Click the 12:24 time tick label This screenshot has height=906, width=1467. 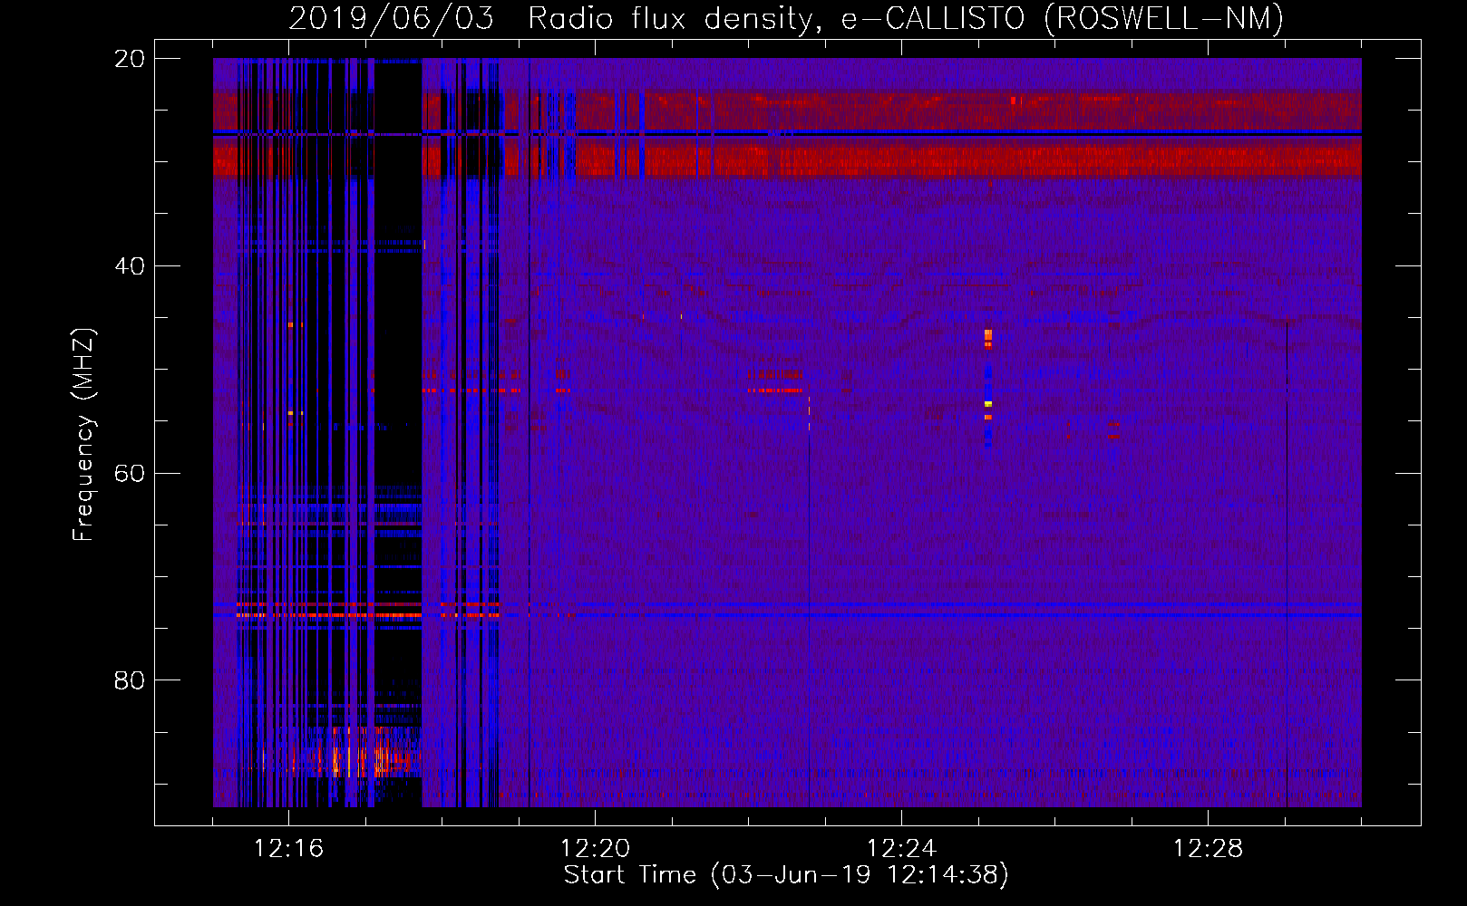(901, 849)
